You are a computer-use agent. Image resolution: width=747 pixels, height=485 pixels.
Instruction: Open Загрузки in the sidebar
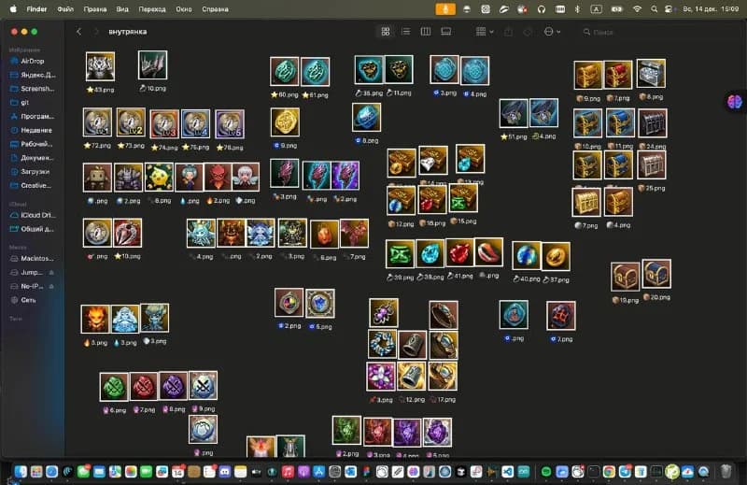click(x=33, y=172)
